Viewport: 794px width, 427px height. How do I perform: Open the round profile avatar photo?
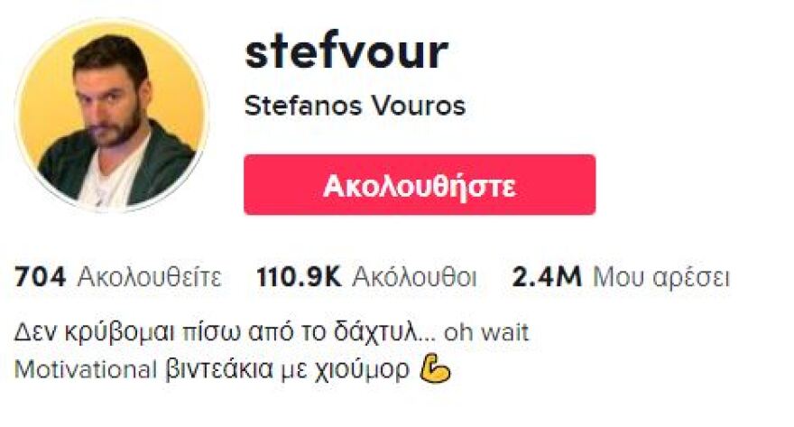[x=112, y=116]
